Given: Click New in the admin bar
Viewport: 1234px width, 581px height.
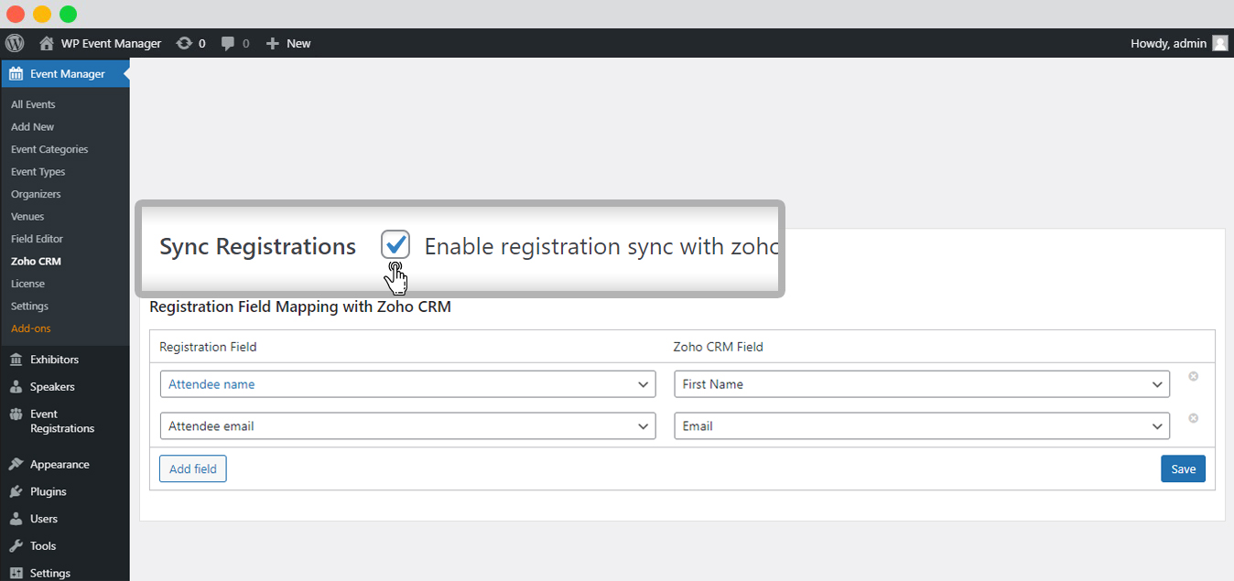Looking at the screenshot, I should point(298,43).
